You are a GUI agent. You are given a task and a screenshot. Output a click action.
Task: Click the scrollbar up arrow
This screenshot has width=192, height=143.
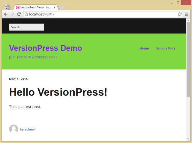coord(188,20)
